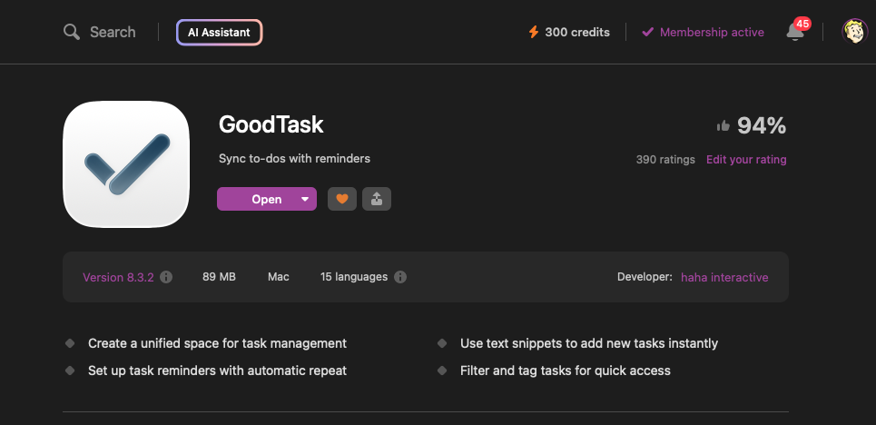Expand the Open button dropdown arrow

(305, 199)
